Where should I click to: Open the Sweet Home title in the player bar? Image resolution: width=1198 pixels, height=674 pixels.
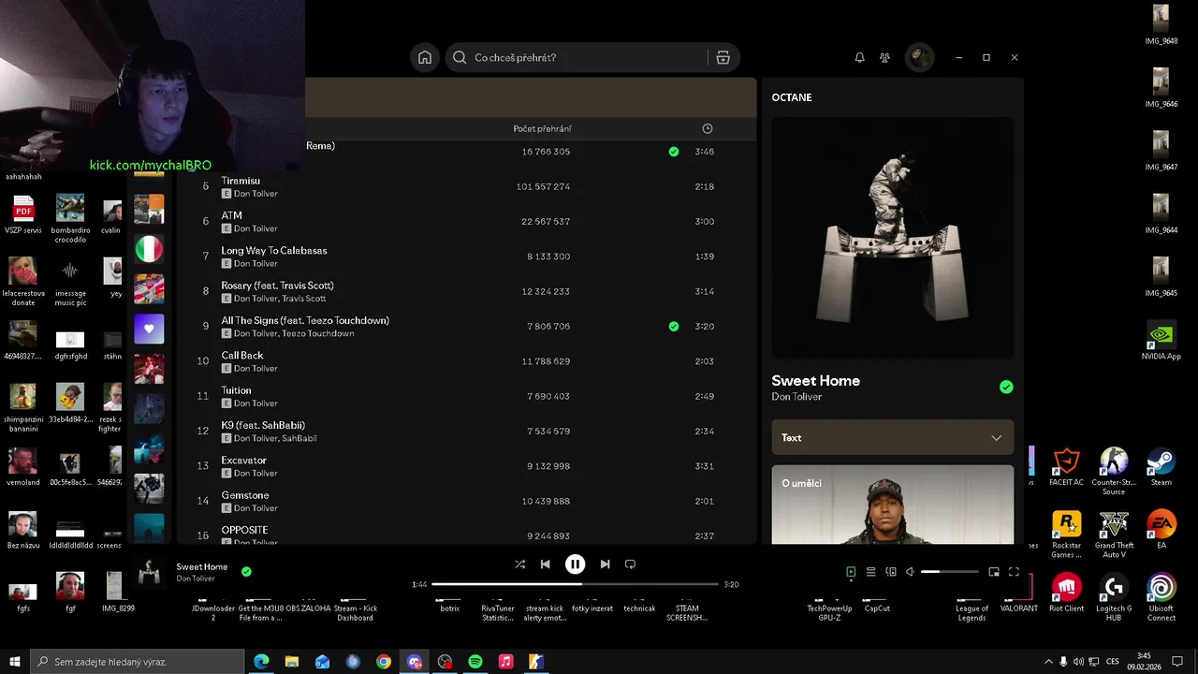click(x=202, y=566)
